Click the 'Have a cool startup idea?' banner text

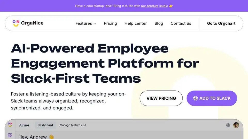(107, 6)
